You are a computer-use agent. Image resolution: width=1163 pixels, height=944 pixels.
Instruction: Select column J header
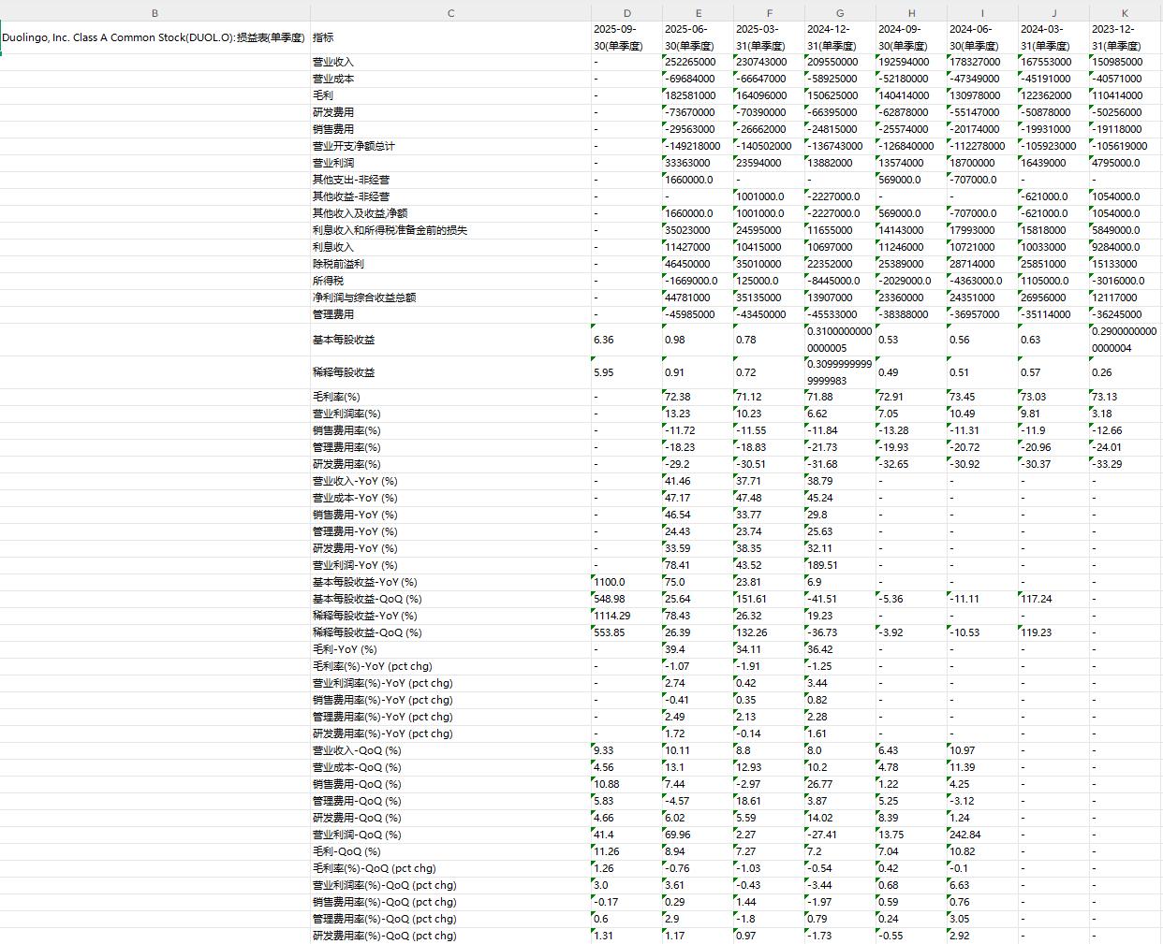pyautogui.click(x=1053, y=13)
